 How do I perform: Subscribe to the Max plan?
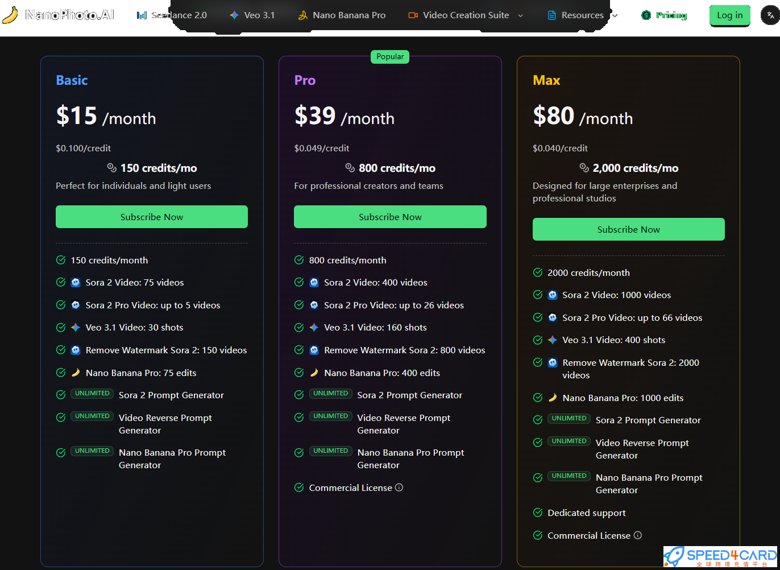point(628,229)
